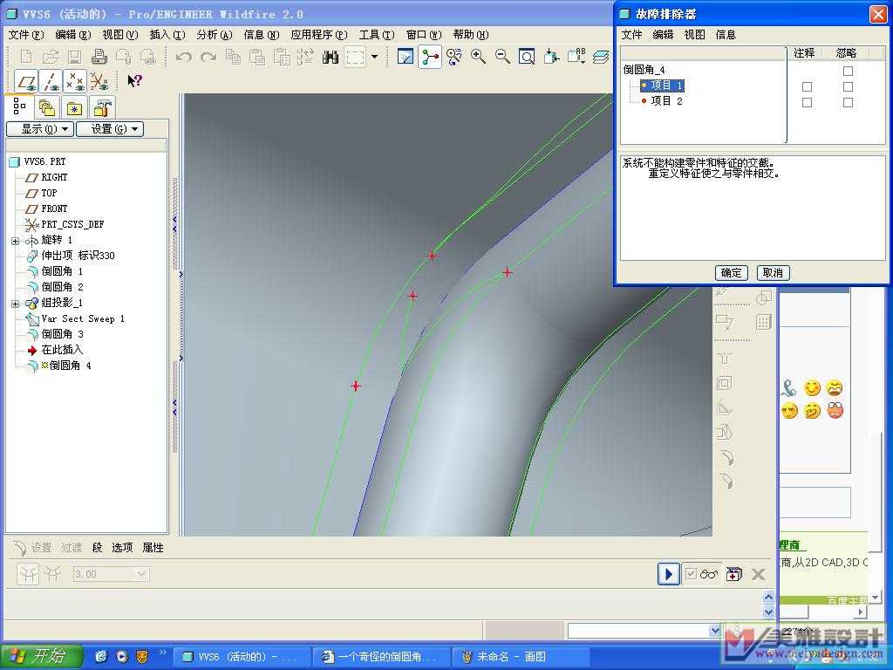Screen dimensions: 893x670
Task: Toggle datum points display icon
Action: [75, 81]
